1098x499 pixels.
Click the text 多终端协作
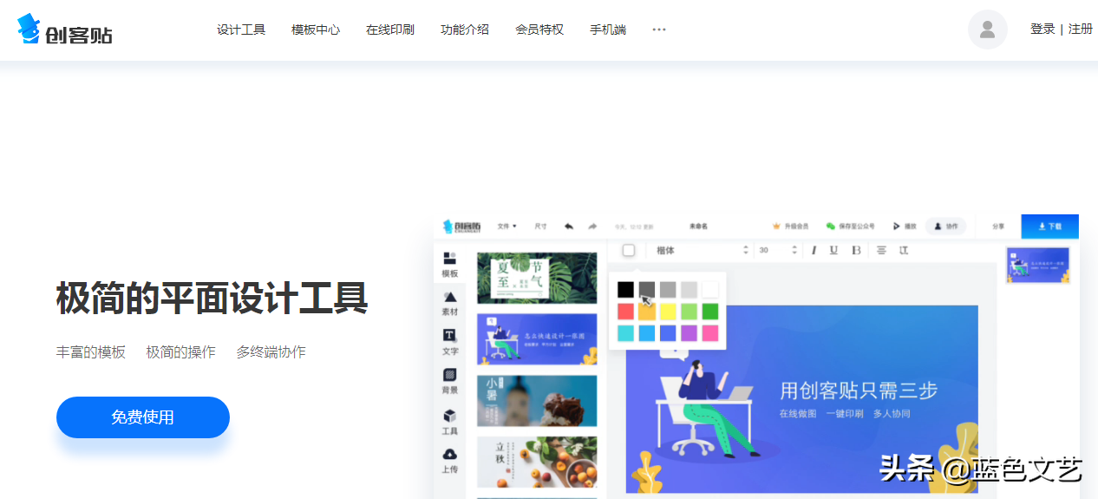point(271,351)
